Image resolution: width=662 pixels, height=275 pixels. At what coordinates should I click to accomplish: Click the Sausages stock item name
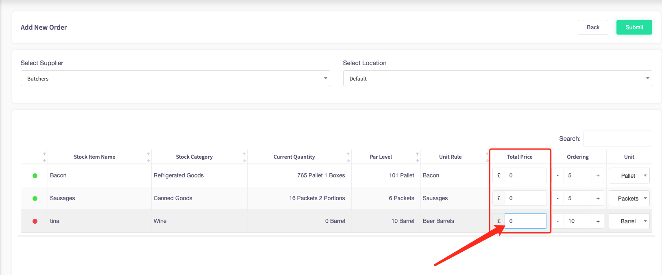click(x=62, y=198)
